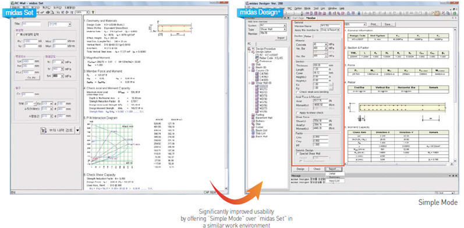Image resolution: width=464 pixels, height=228 pixels.
Task: Open the Preference icon under Design Option
Action: point(257,61)
